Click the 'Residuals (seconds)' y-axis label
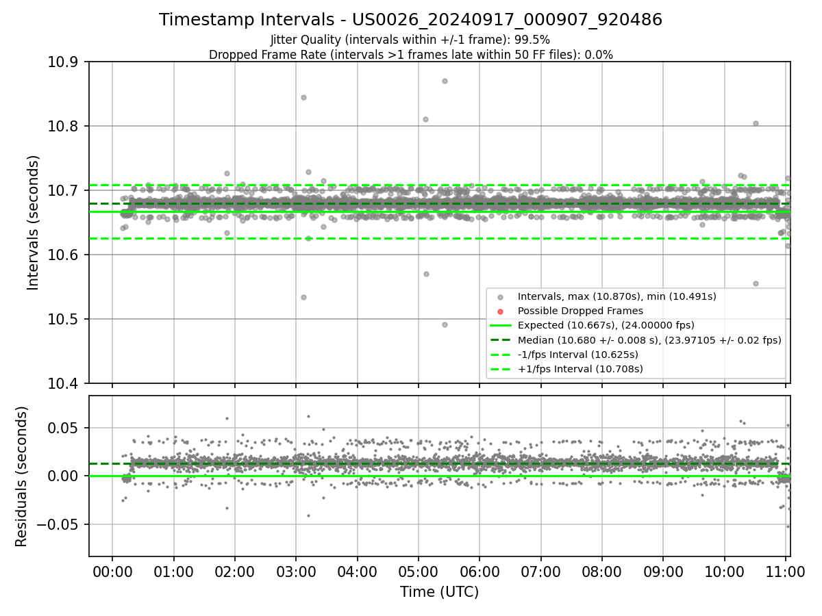The width and height of the screenshot is (822, 616). click(x=22, y=476)
